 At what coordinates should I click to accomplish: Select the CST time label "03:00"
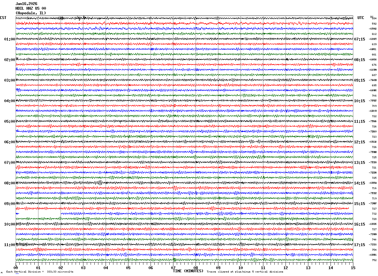tap(10, 80)
